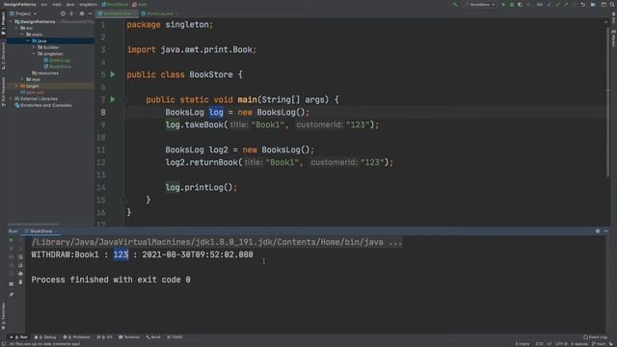617x347 pixels.
Task: Open the Project view selector dropdown
Action: pos(23,13)
